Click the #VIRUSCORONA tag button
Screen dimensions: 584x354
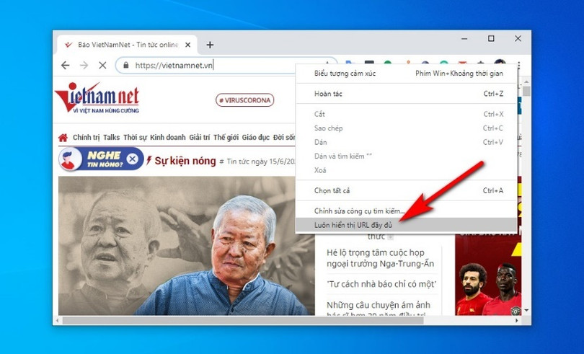(x=245, y=100)
